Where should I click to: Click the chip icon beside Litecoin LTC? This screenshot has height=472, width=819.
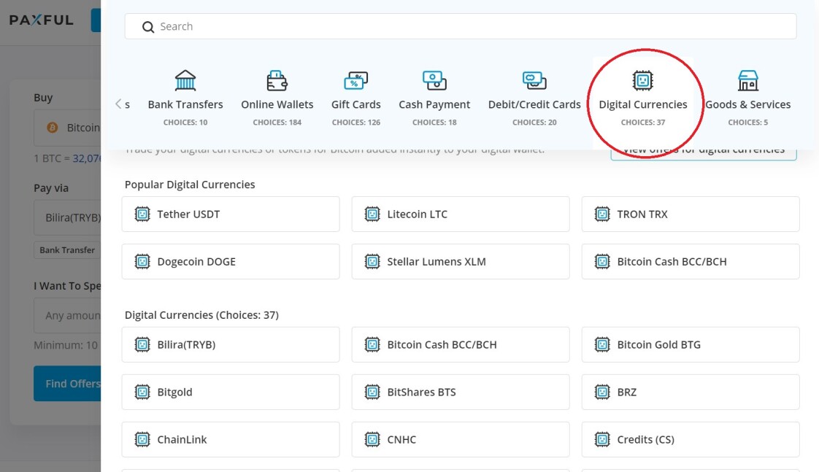pyautogui.click(x=372, y=214)
